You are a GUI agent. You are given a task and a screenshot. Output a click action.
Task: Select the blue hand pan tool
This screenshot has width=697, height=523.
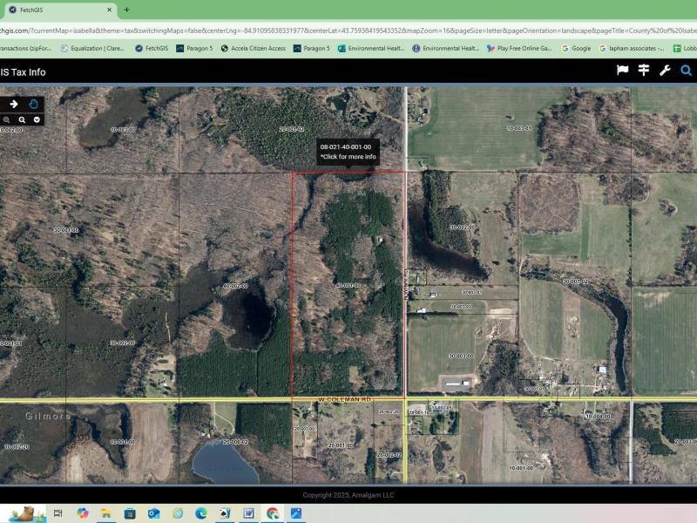click(x=33, y=105)
